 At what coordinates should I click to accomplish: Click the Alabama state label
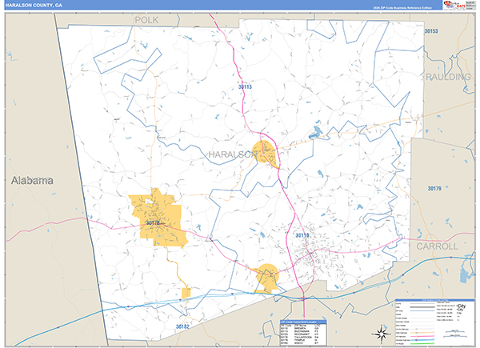pyautogui.click(x=32, y=180)
